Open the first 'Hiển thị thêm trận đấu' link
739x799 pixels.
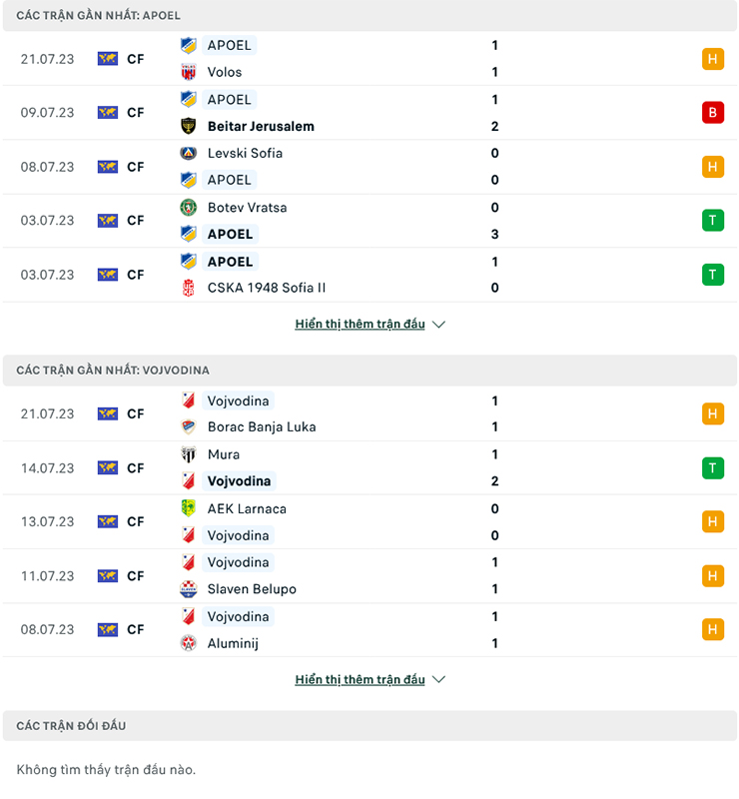click(360, 325)
